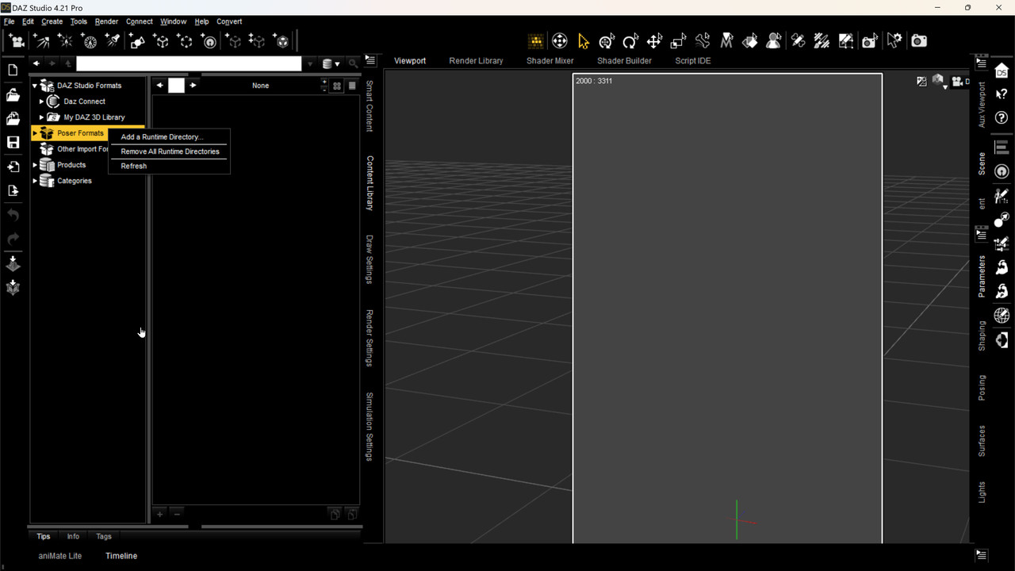Open a scene file from the sidebar
The image size is (1015, 571).
point(13,95)
